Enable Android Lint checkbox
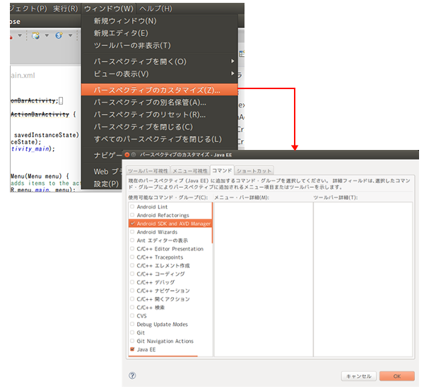 click(132, 207)
